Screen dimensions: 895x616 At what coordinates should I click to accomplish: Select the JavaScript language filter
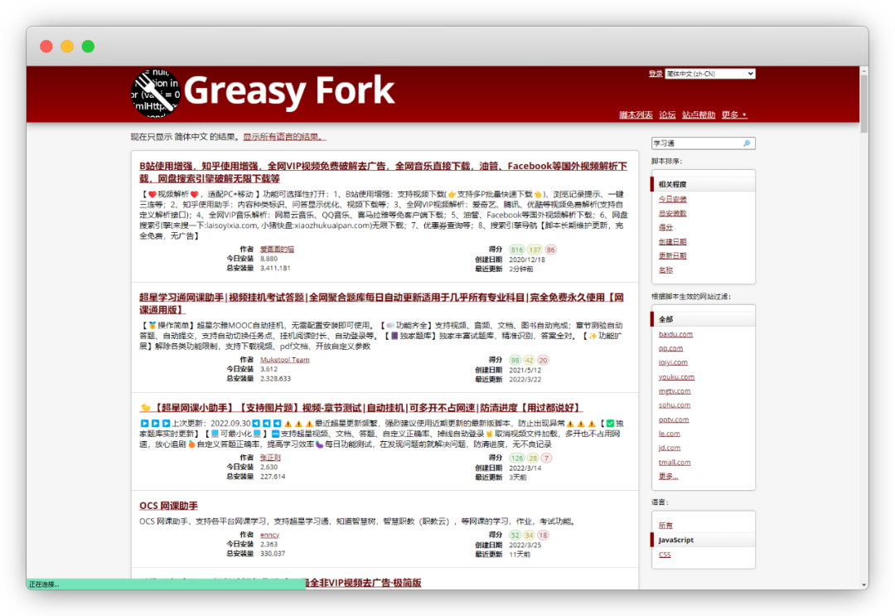click(x=704, y=540)
